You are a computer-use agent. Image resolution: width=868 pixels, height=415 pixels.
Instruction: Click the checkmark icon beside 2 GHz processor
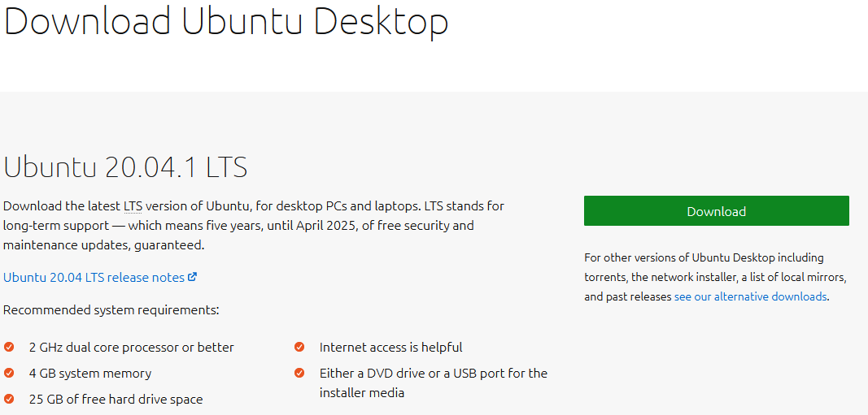(x=9, y=348)
